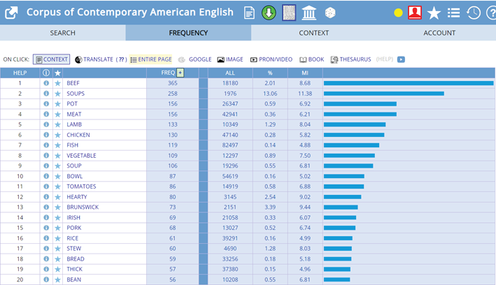Open the red user profile icon

[x=415, y=13]
